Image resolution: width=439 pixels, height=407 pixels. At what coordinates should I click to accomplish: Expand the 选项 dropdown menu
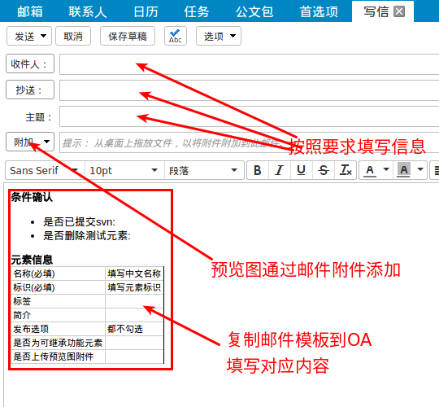(219, 36)
